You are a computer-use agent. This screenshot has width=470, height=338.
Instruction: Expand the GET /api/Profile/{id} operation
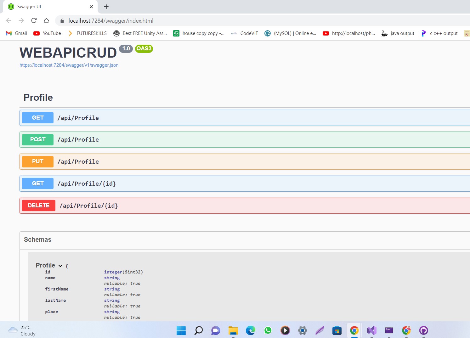tap(245, 183)
